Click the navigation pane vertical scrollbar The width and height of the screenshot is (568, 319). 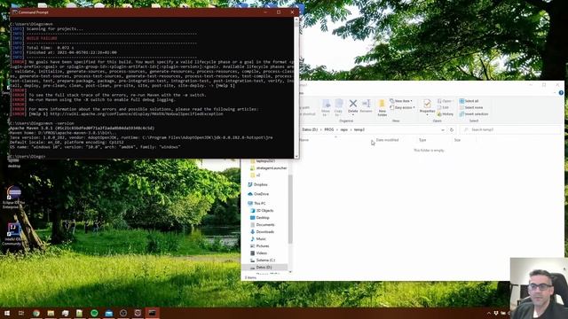(290, 210)
